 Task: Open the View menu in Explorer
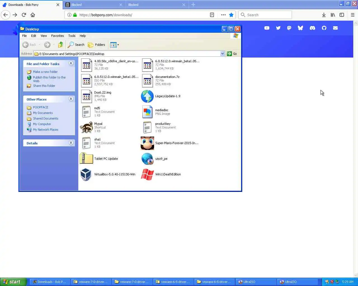44,36
